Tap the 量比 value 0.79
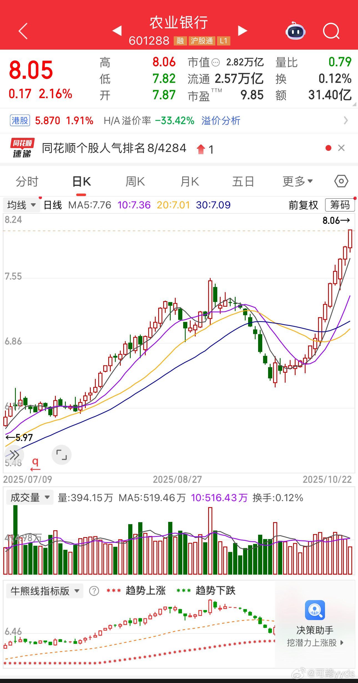The image size is (358, 683). tap(340, 62)
